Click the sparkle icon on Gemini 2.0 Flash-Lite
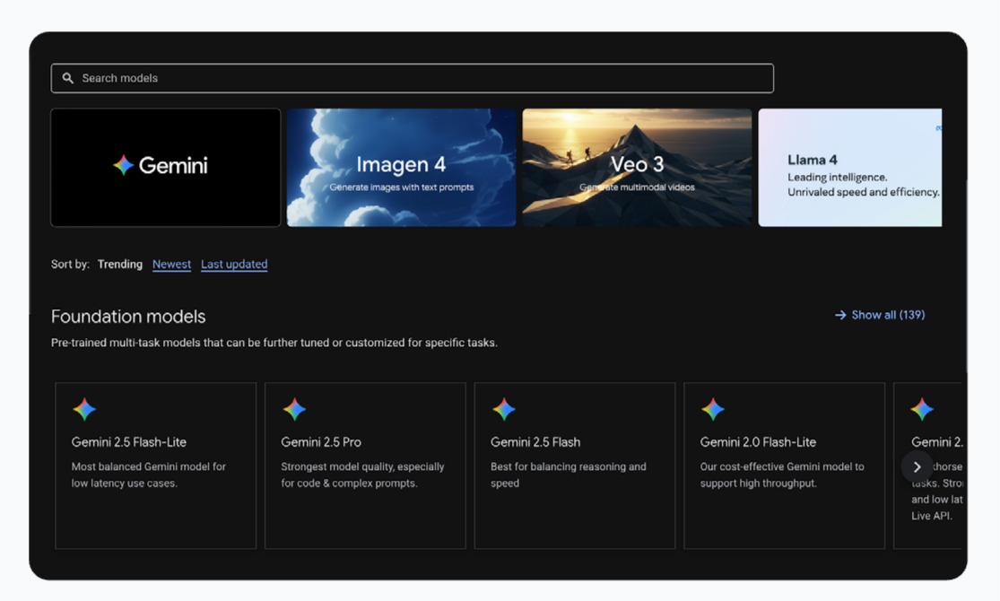Image resolution: width=1000 pixels, height=601 pixels. [713, 409]
